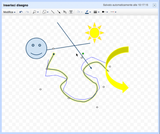Click the green rotation handle
160x134 pixels.
(83, 54)
